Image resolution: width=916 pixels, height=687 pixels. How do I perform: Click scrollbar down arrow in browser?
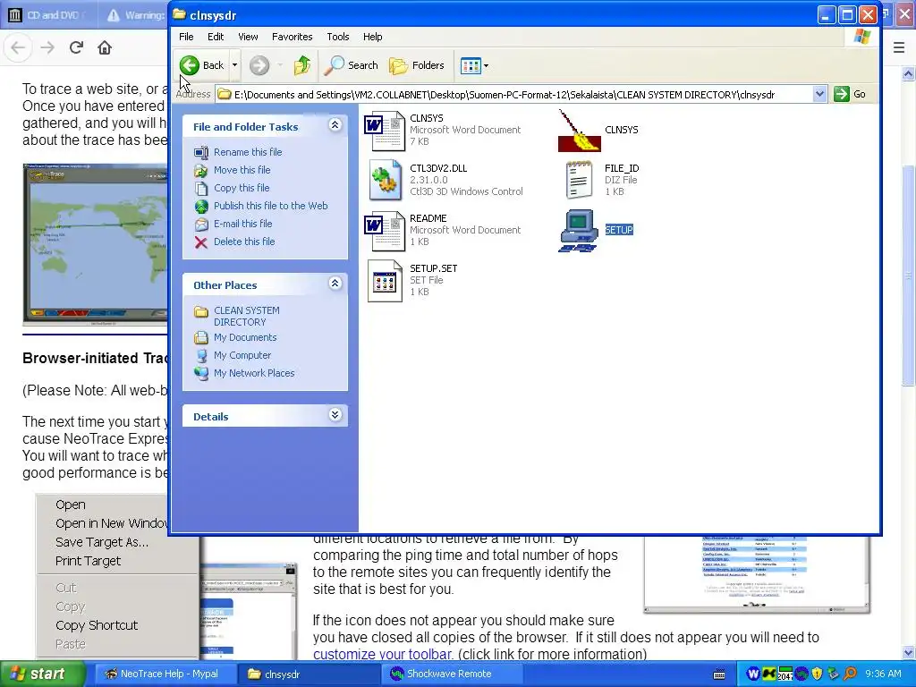tap(908, 652)
